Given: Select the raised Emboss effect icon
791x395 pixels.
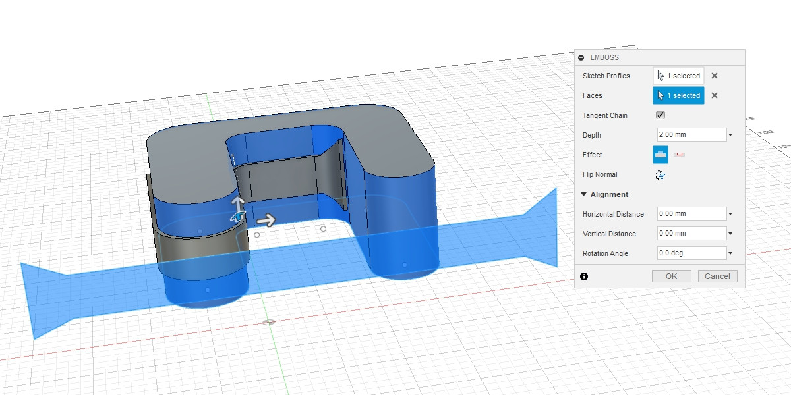Looking at the screenshot, I should (x=660, y=154).
